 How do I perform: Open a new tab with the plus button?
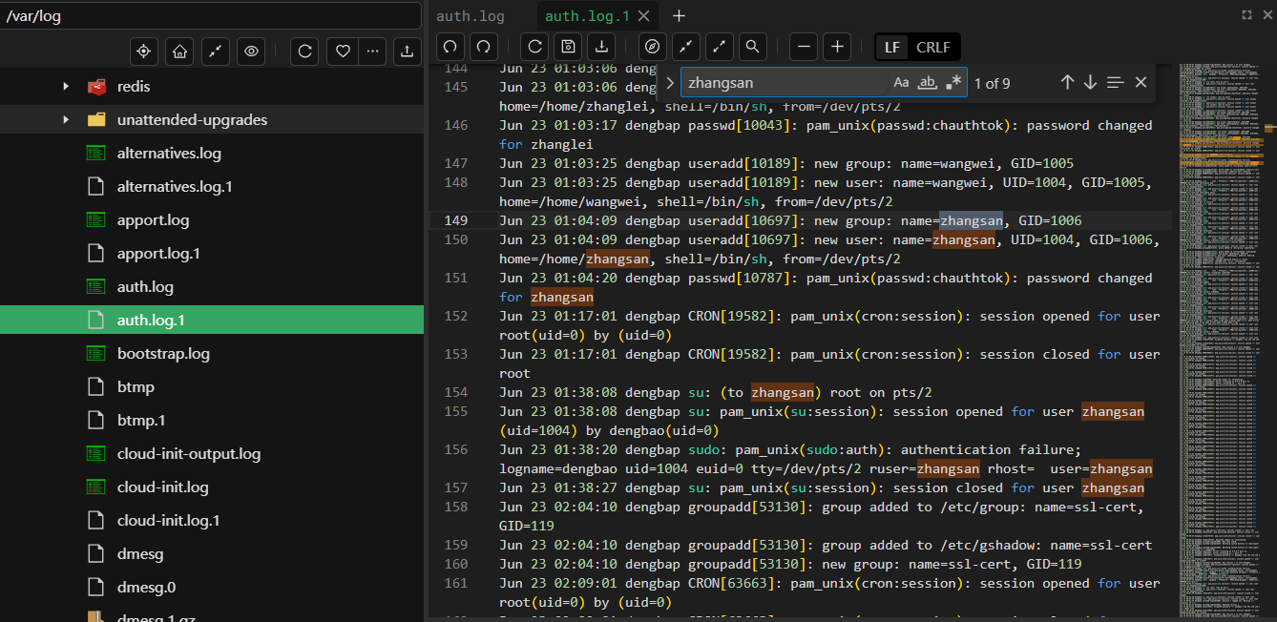coord(679,16)
